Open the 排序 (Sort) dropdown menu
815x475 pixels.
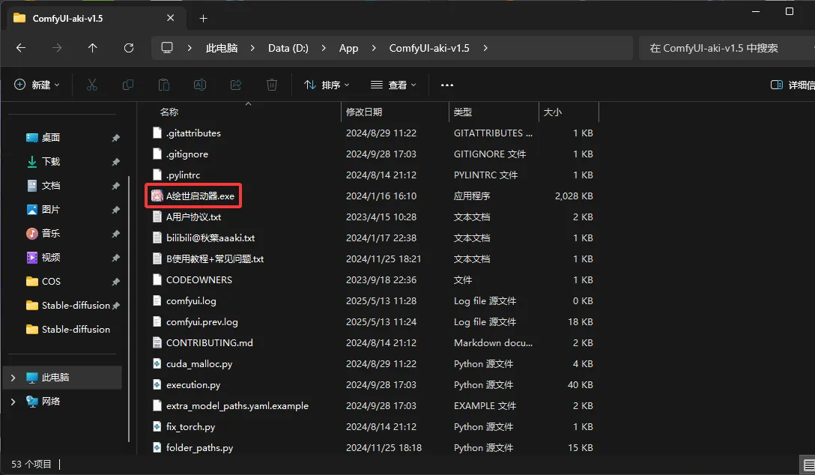pyautogui.click(x=327, y=85)
